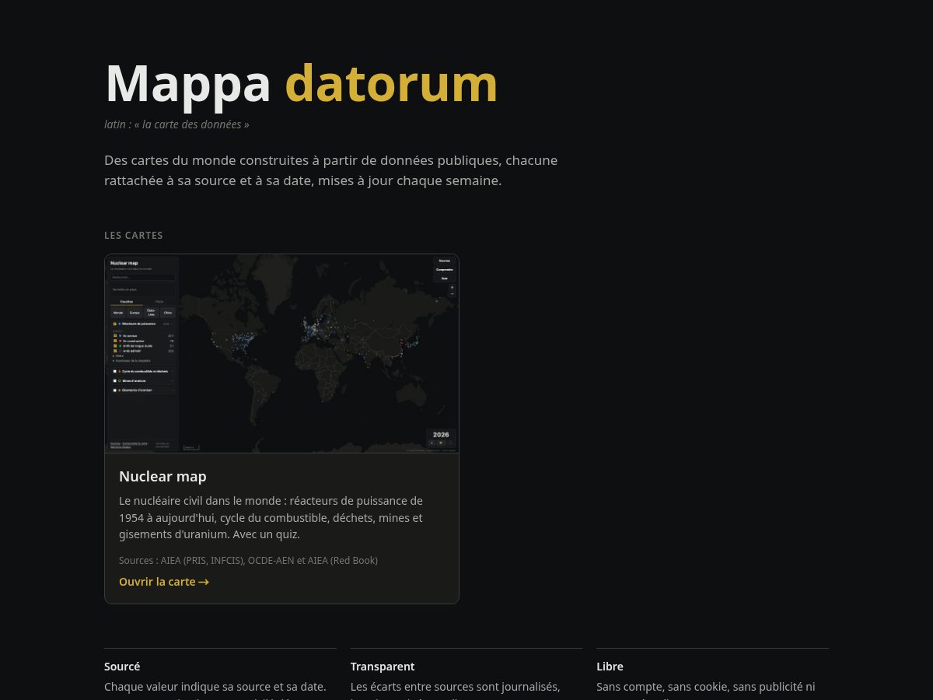
Task: Click the "LES CARTES" section heading
Action: click(x=134, y=236)
